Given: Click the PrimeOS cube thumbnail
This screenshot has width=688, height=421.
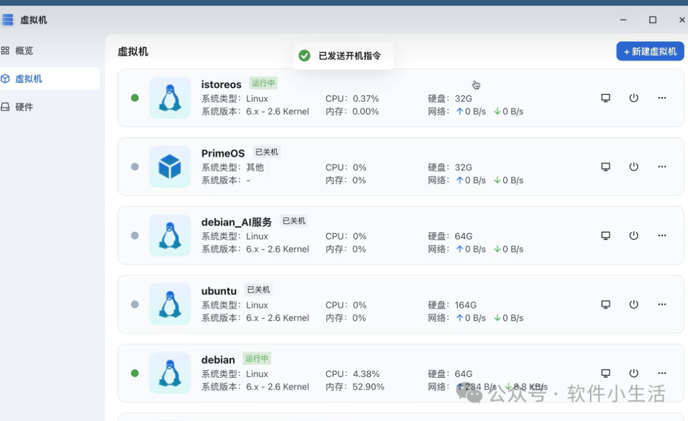Looking at the screenshot, I should click(x=170, y=167).
